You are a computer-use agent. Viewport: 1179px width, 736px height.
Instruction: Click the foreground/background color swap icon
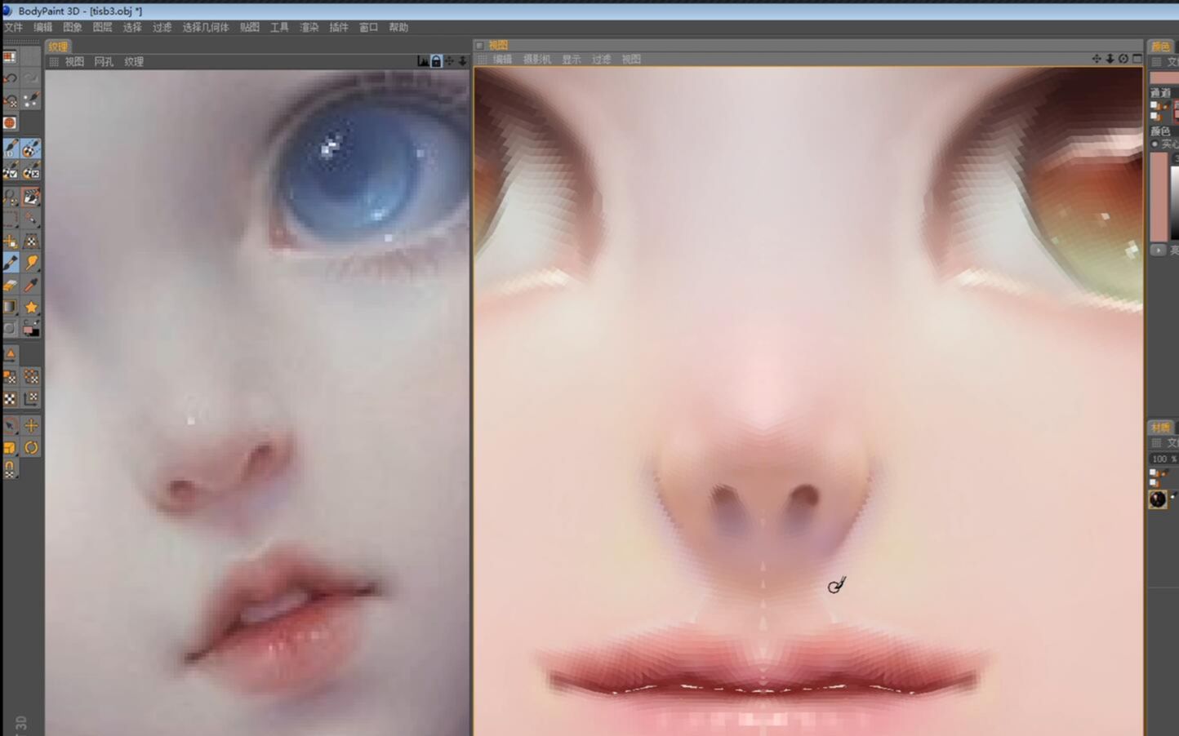pos(31,329)
